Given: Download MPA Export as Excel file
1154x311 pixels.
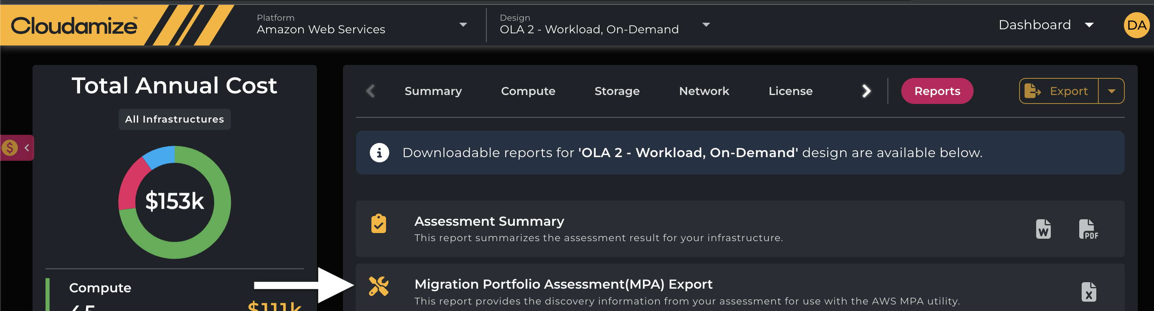Looking at the screenshot, I should click(1089, 292).
